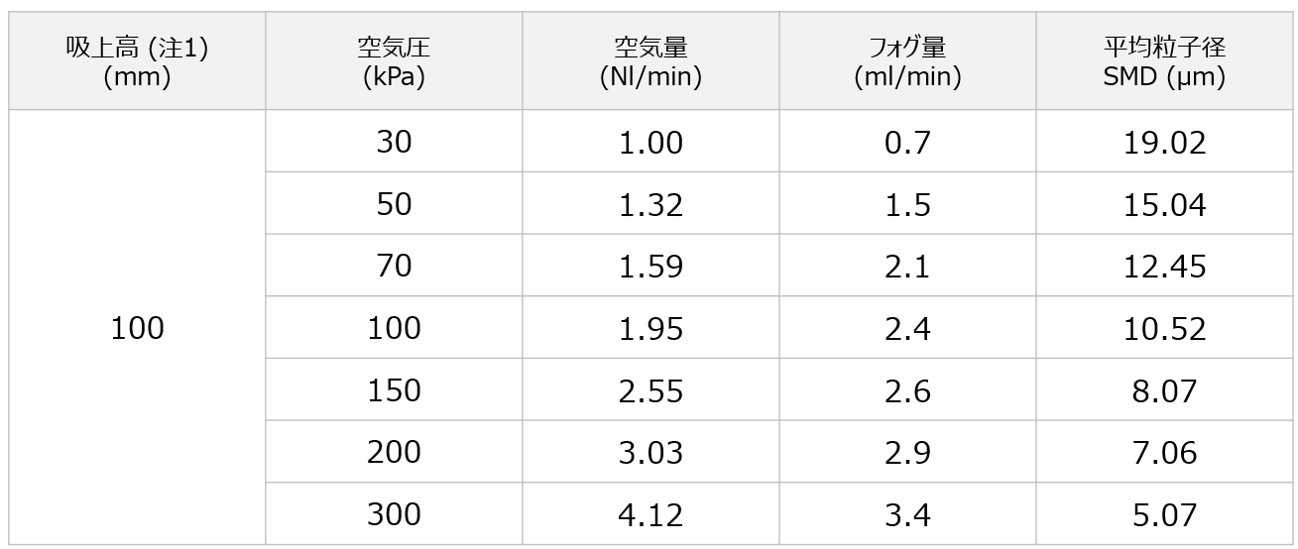Select air volume value 1.32
The height and width of the screenshot is (549, 1298).
650,204
